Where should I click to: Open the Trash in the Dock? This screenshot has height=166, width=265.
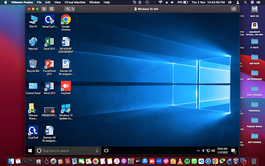pyautogui.click(x=254, y=161)
